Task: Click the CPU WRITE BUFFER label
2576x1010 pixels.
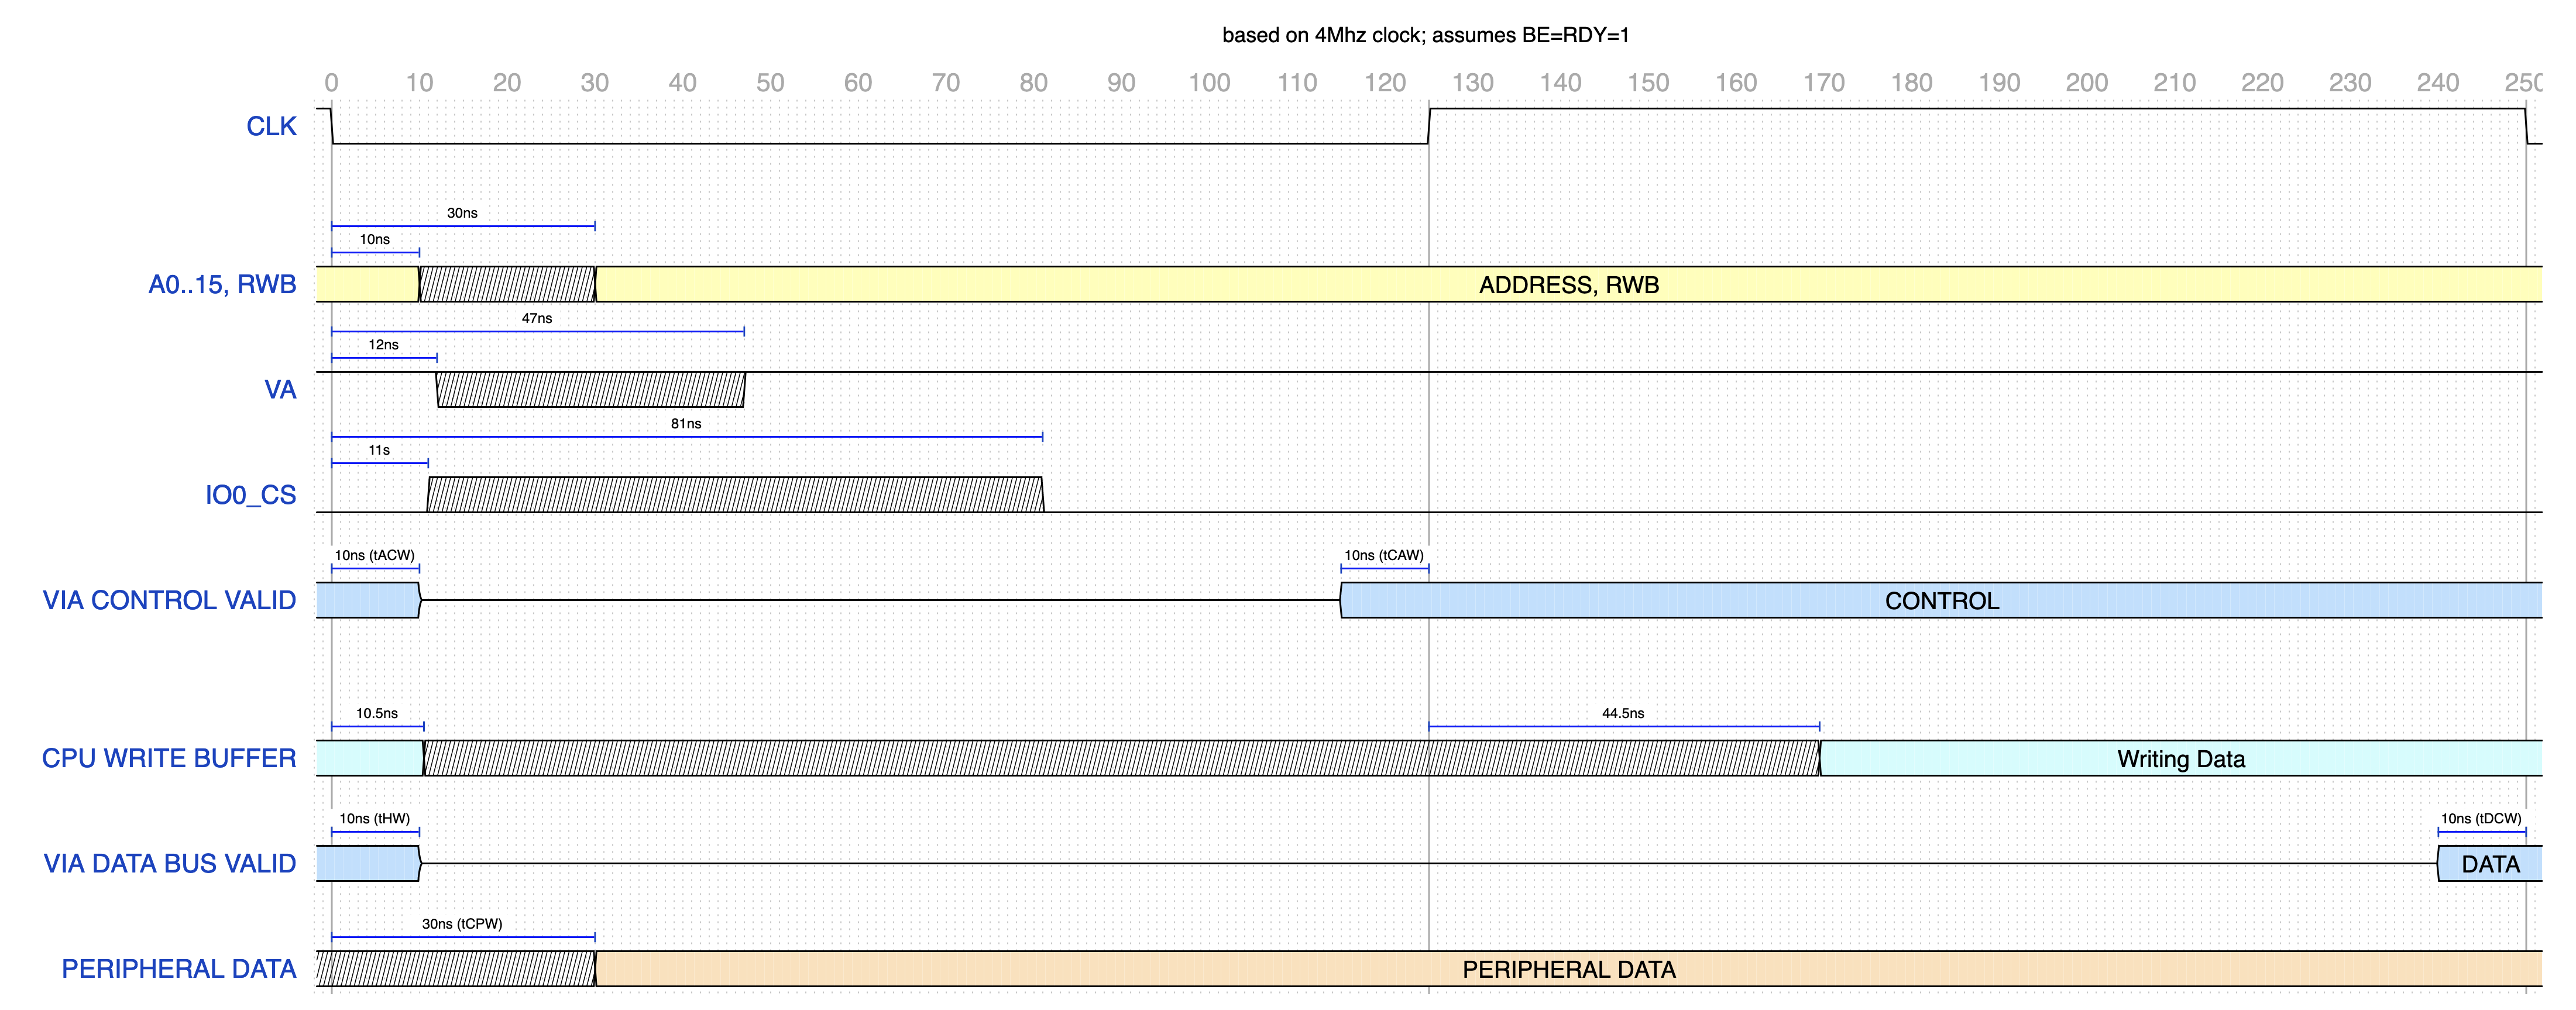Action: pos(169,758)
